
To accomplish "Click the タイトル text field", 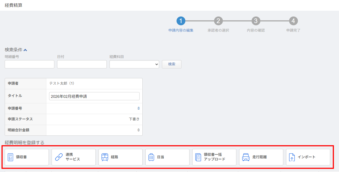I will [x=94, y=96].
